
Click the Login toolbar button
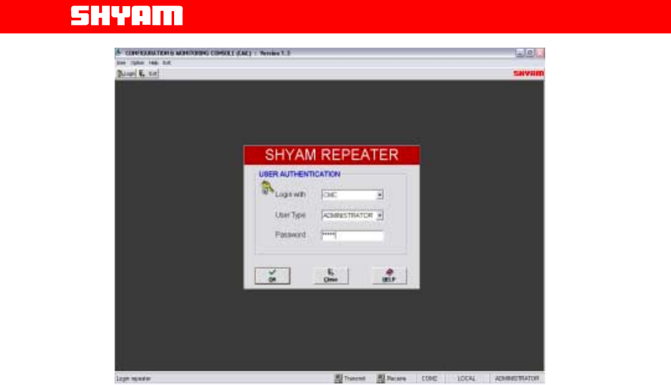pos(126,74)
